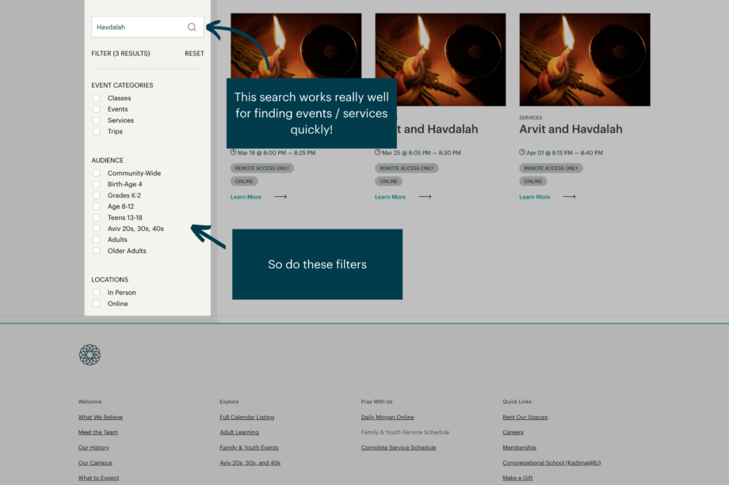Image resolution: width=729 pixels, height=485 pixels.
Task: Open the Apr 01 Arvit and Havdalah title
Action: pos(571,129)
